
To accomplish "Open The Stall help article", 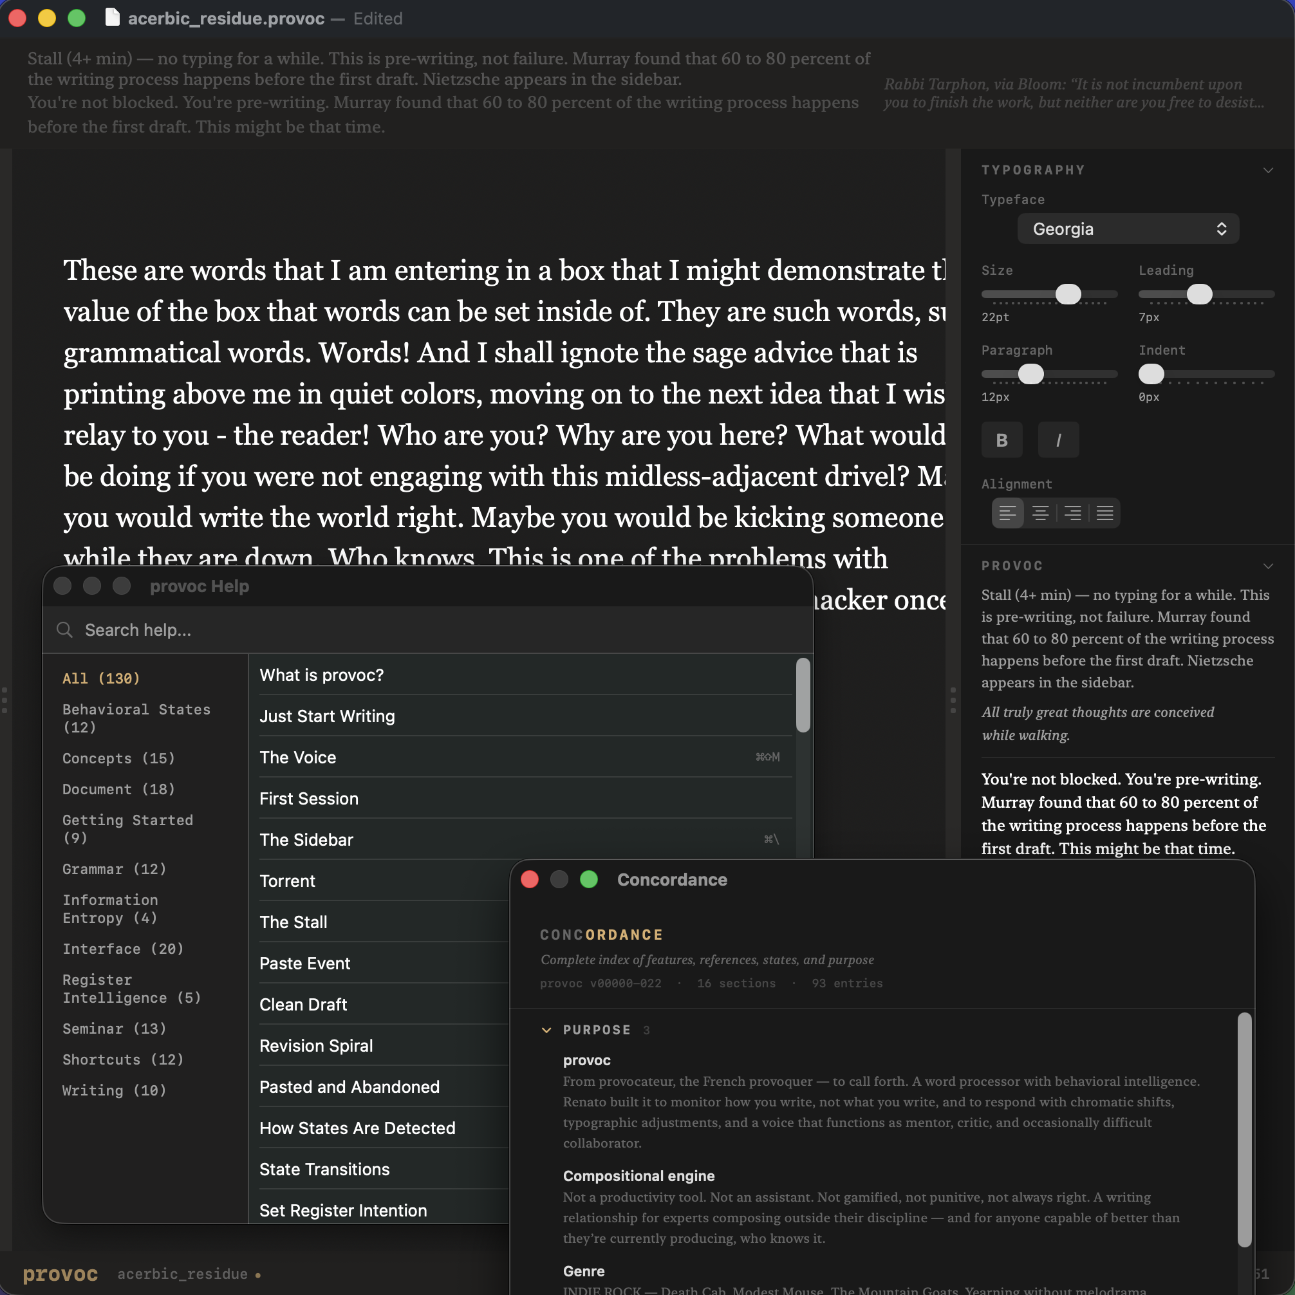I will point(293,922).
